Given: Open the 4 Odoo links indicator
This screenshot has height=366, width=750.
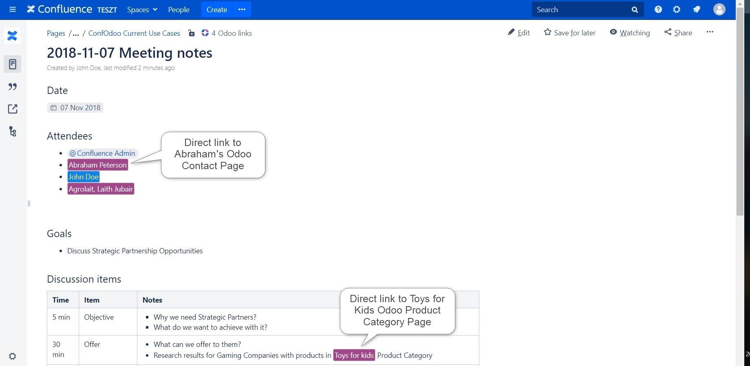Looking at the screenshot, I should click(x=227, y=33).
